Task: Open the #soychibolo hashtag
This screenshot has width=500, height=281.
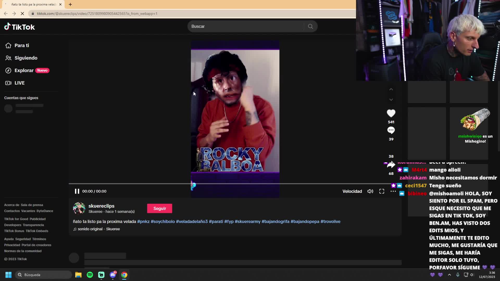Action: click(x=163, y=221)
